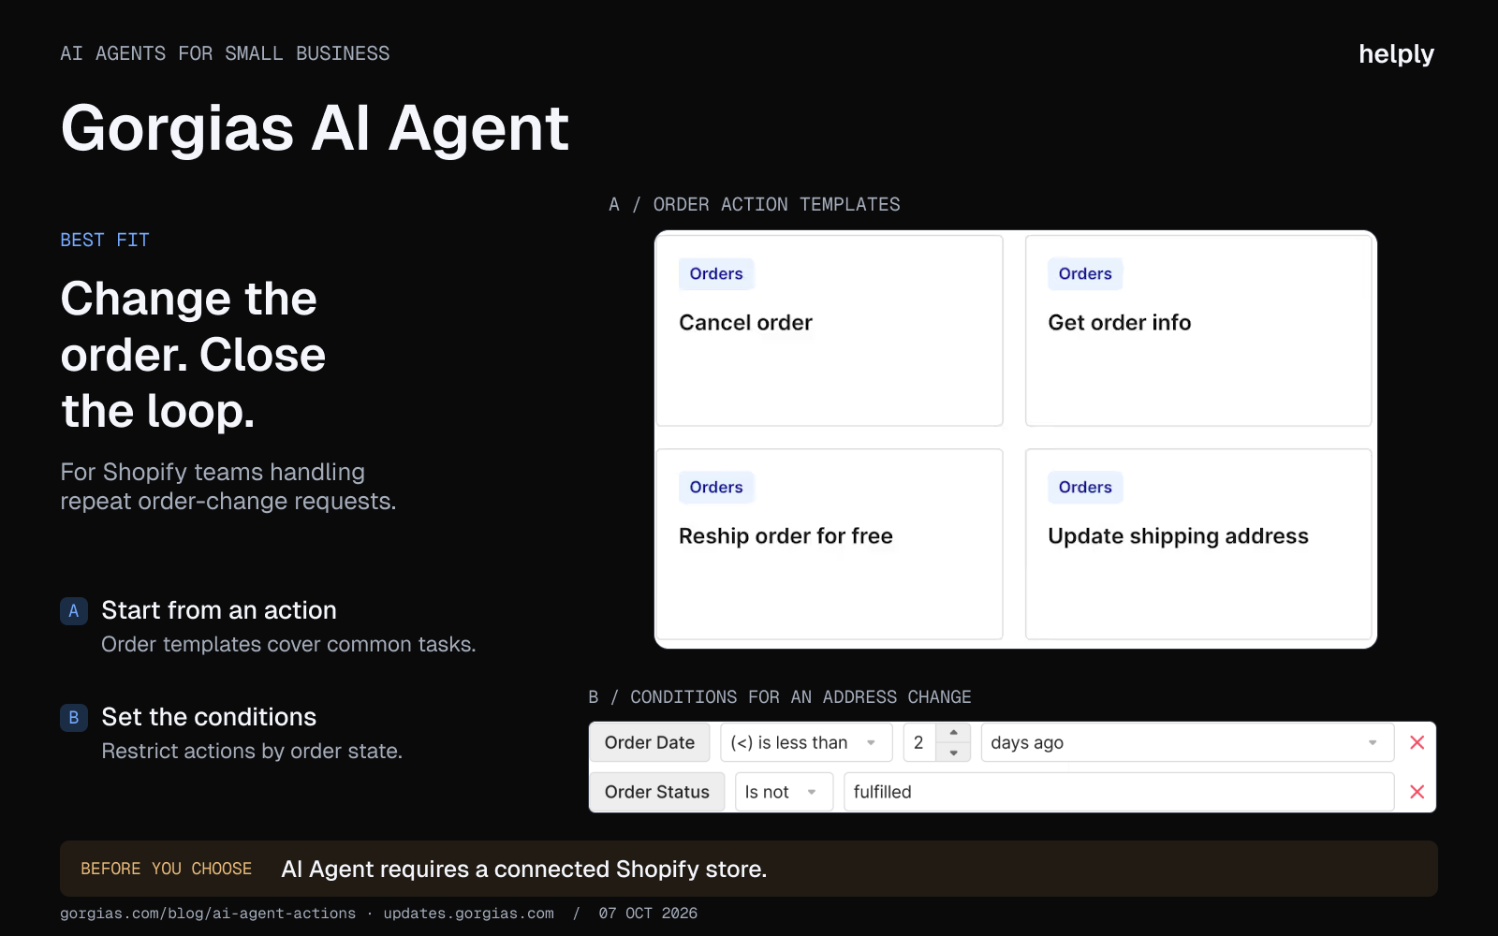The height and width of the screenshot is (936, 1498).
Task: Click Orders tag on Cancel order card
Action: tap(716, 273)
